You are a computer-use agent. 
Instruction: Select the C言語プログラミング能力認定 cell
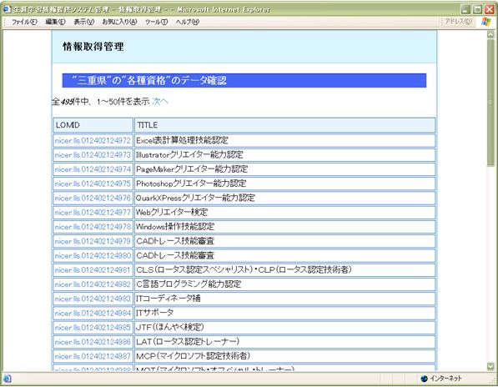click(285, 284)
